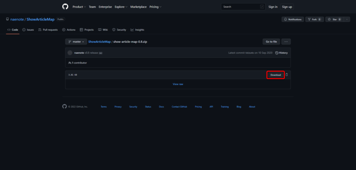Expand the star lists dropdown arrow
This screenshot has height=170, width=356.
[x=347, y=20]
